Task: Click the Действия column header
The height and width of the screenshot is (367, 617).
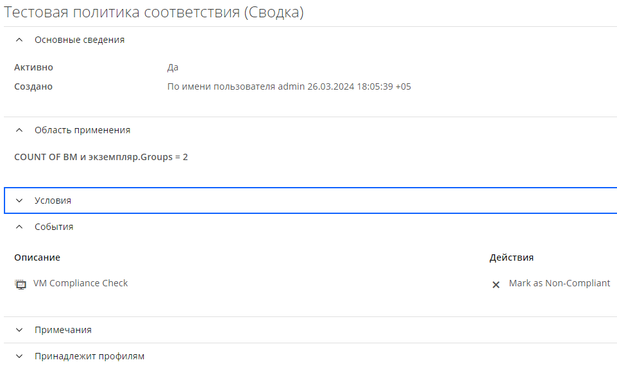Action: pyautogui.click(x=511, y=257)
